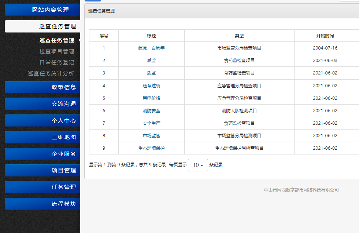This screenshot has height=233, width=359.
Task: Open the 流程模块 menu
Action: click(42, 204)
